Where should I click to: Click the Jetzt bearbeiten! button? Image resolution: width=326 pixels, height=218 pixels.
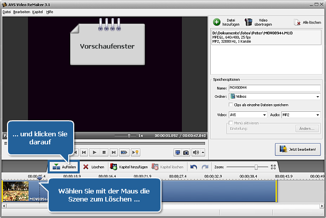298,149
